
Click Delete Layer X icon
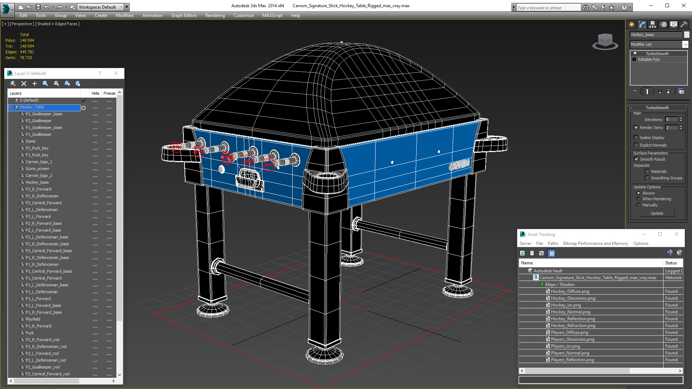point(24,84)
